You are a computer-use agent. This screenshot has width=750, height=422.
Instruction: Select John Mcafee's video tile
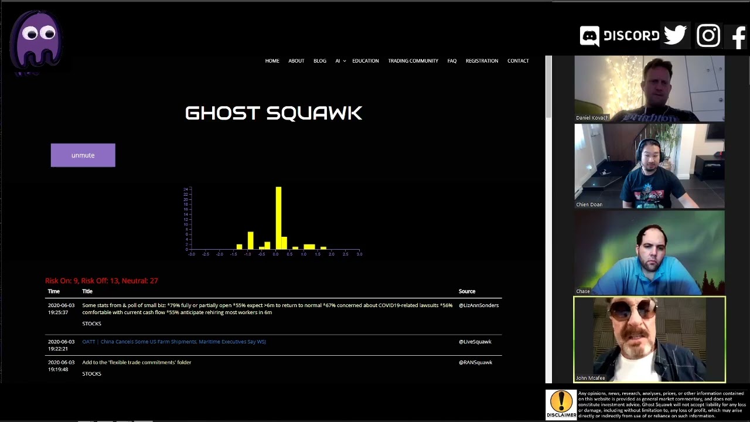649,339
